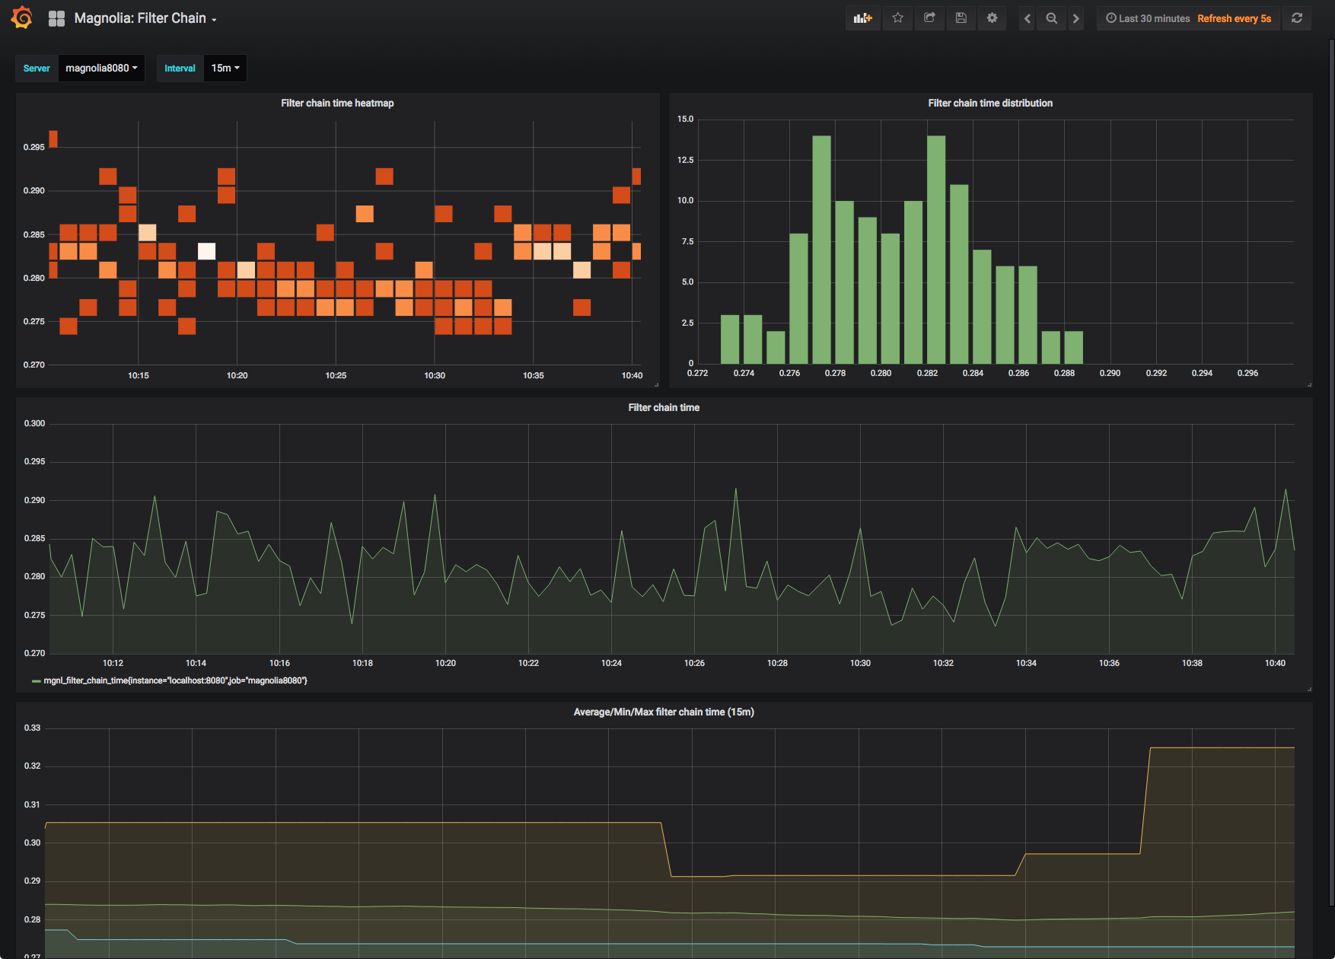
Task: Shift time range back with left arrow
Action: point(1027,18)
